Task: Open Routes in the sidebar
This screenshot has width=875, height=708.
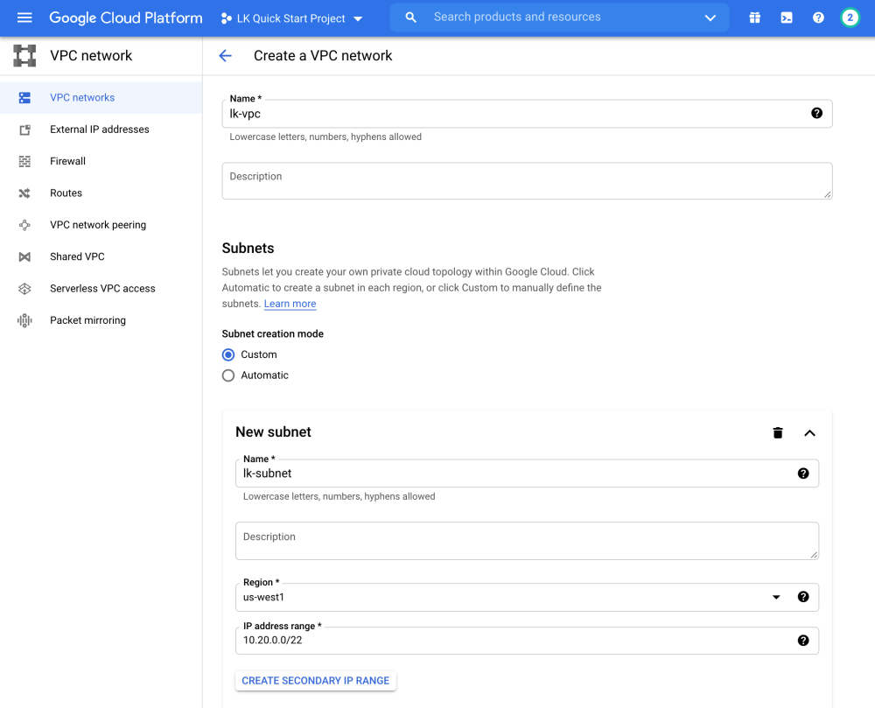Action: pyautogui.click(x=66, y=193)
